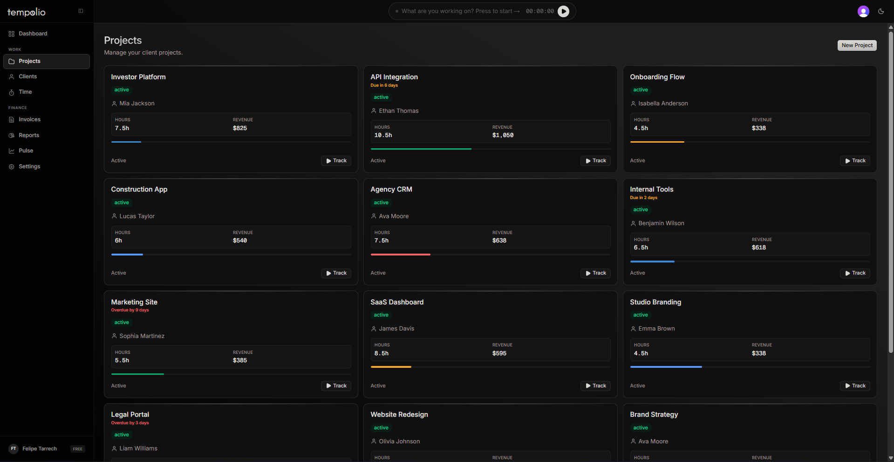
Task: Click the Clients person icon
Action: [x=12, y=76]
